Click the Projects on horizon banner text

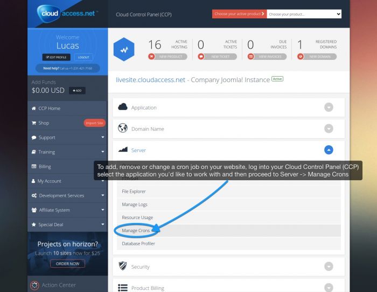67,244
